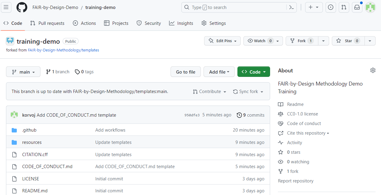This screenshot has width=381, height=195.
Task: Open the Insights tab
Action: coord(181,23)
